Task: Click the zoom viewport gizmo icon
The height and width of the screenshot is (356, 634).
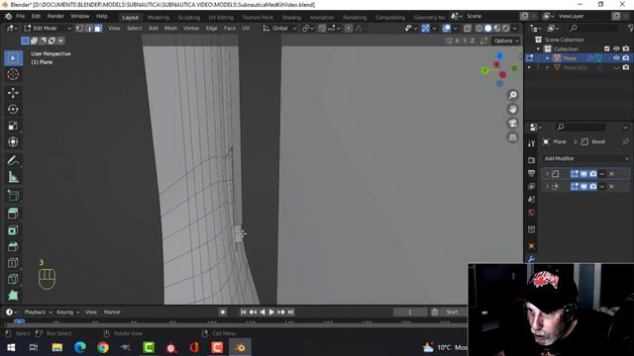Action: tap(513, 95)
